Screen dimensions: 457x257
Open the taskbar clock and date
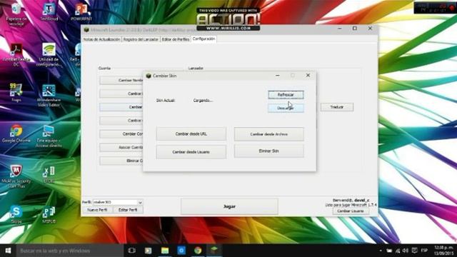[444, 251]
